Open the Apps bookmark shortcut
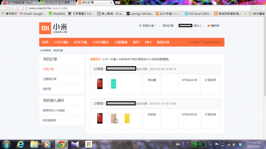 9,14
